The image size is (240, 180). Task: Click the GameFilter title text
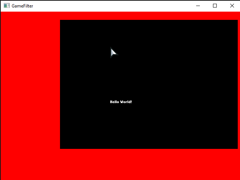coord(22,6)
